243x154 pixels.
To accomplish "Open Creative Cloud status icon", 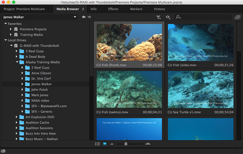I will [3, 151].
